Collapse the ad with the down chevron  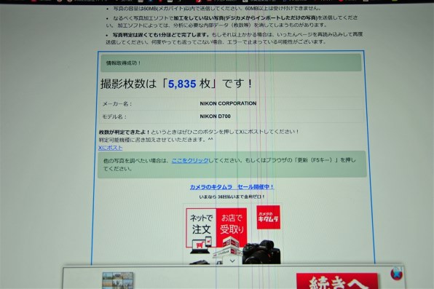coord(232,261)
